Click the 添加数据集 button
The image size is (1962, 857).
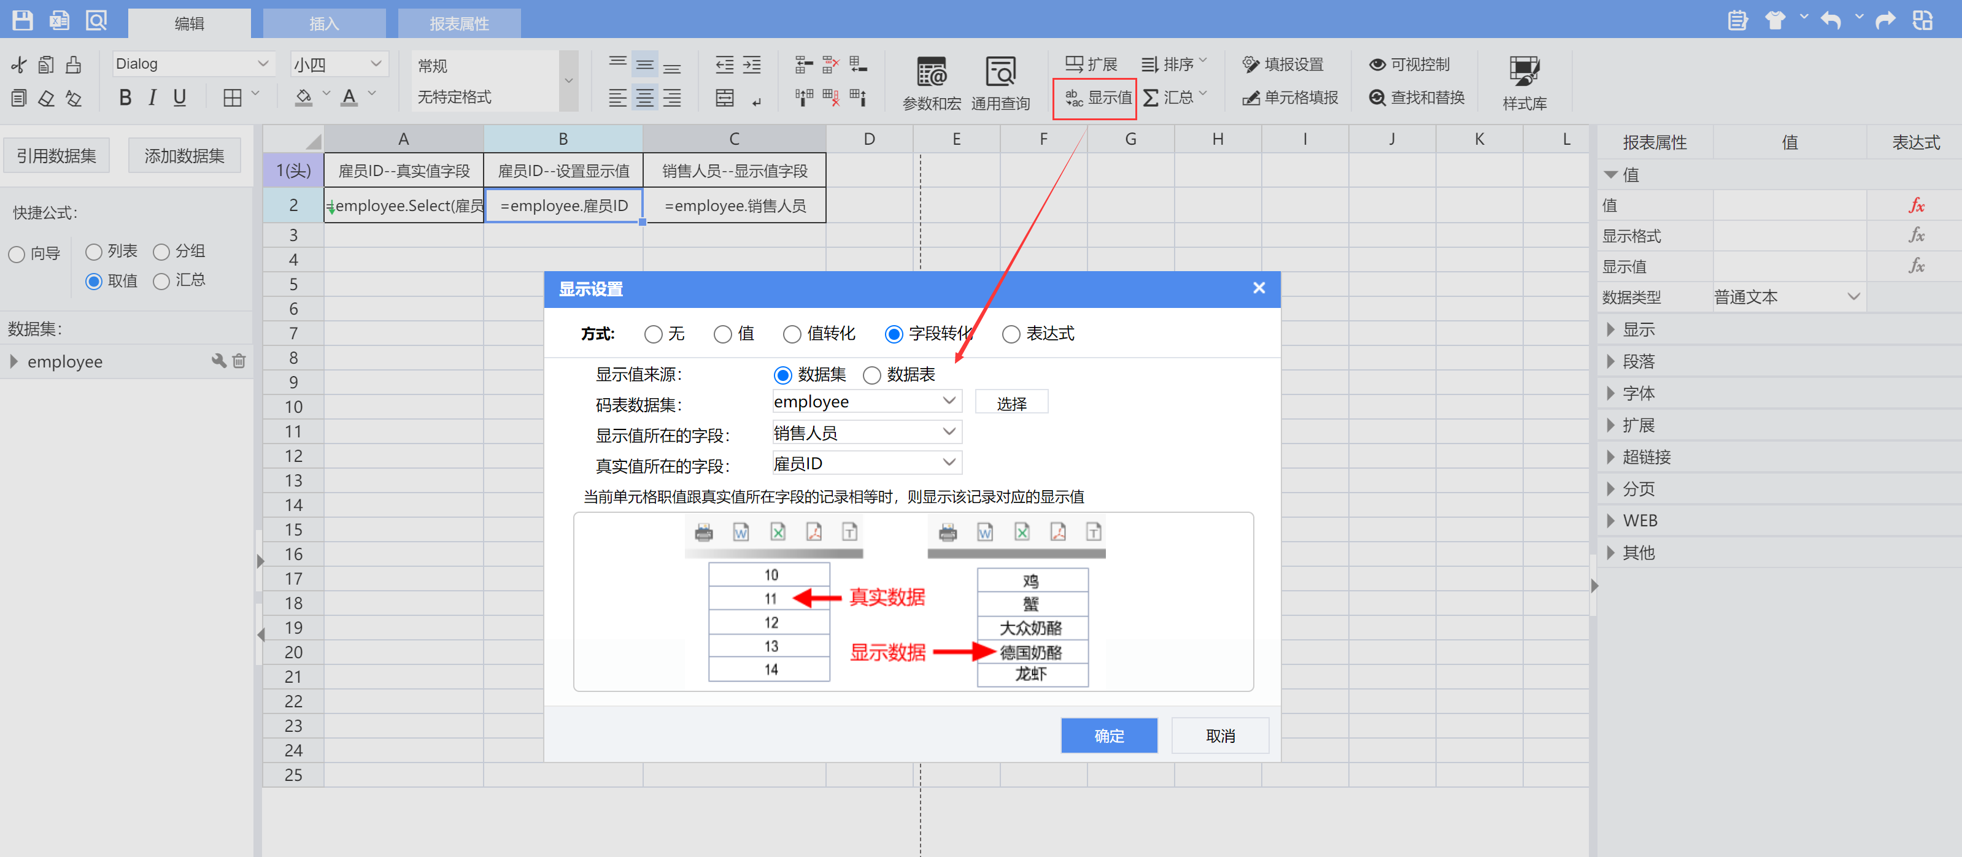184,156
